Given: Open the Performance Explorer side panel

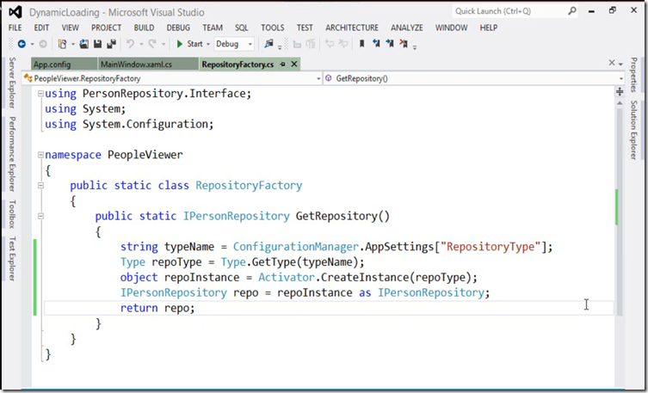Looking at the screenshot, I should 12,154.
